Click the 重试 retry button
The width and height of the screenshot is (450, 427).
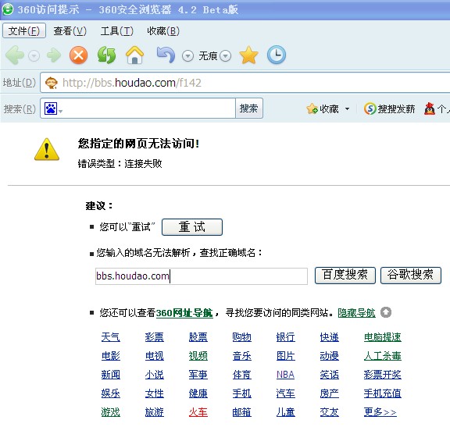[x=192, y=227]
